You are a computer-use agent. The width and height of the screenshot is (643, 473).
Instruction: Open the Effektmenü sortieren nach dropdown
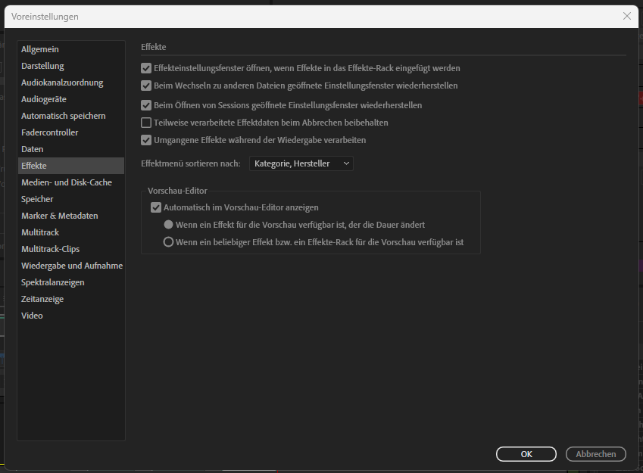pos(301,163)
